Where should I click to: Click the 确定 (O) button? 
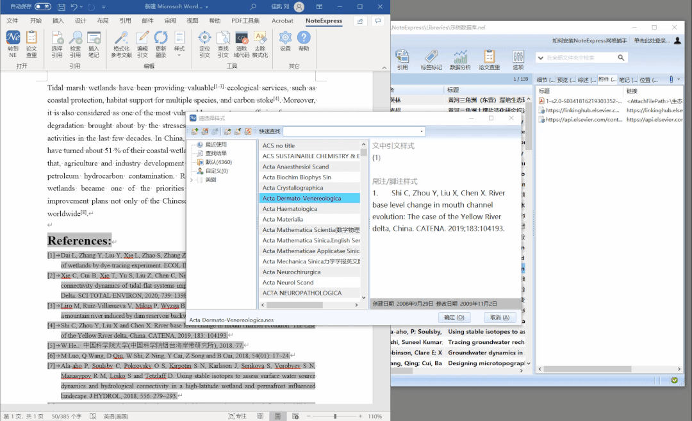454,317
